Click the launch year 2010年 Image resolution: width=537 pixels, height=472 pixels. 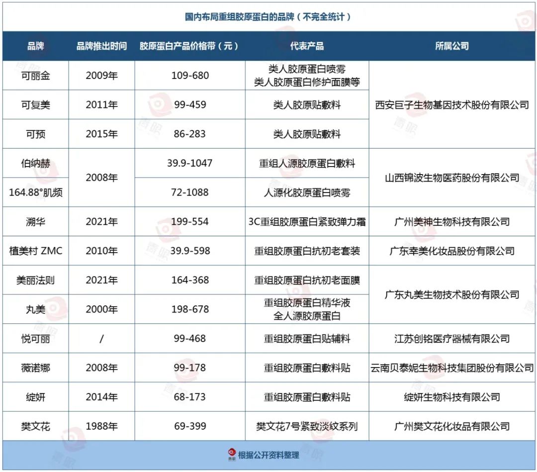click(102, 251)
